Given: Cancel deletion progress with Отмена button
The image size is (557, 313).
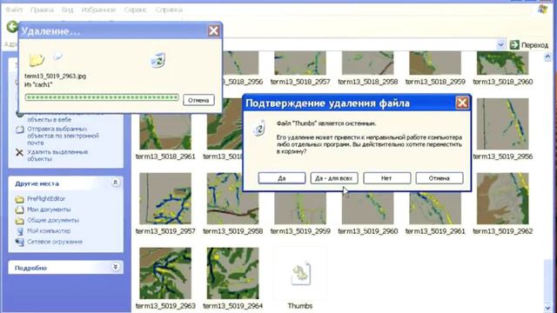Looking at the screenshot, I should click(x=198, y=100).
